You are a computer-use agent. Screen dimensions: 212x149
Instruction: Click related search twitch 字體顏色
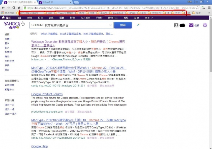pyautogui.click(x=49, y=33)
